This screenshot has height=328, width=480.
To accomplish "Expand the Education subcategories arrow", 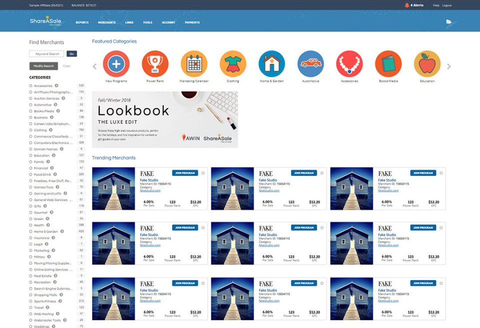I will pos(54,155).
